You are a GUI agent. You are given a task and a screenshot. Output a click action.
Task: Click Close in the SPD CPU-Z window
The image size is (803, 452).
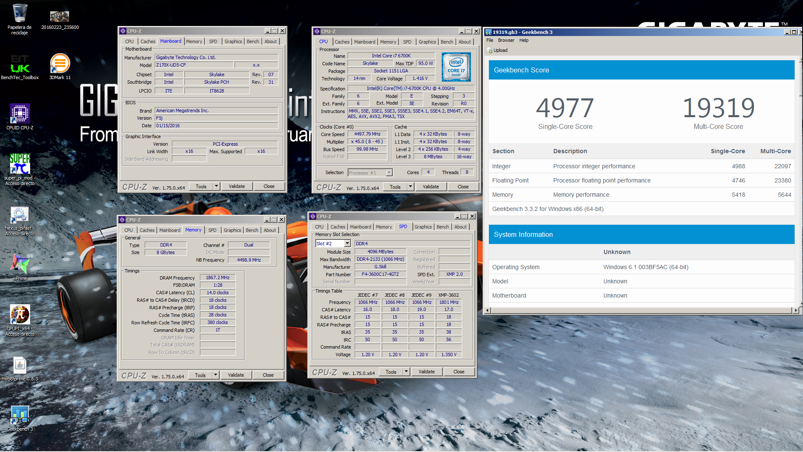tap(459, 372)
